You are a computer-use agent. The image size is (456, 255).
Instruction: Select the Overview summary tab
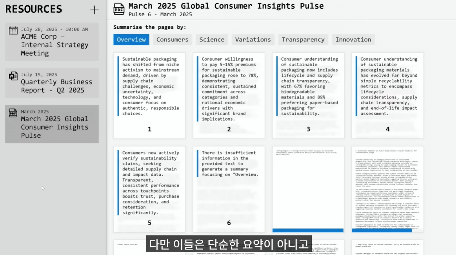[x=131, y=40]
